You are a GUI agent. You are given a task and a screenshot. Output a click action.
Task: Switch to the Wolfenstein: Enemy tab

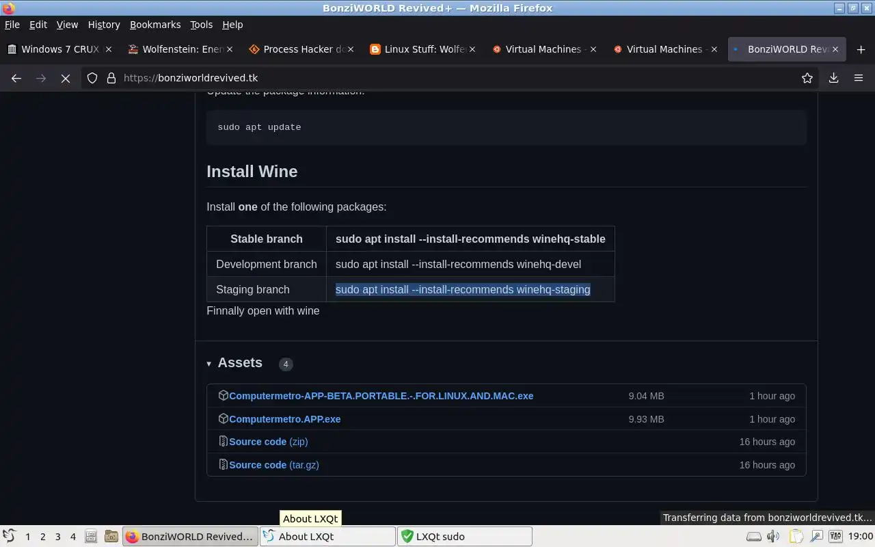(181, 49)
